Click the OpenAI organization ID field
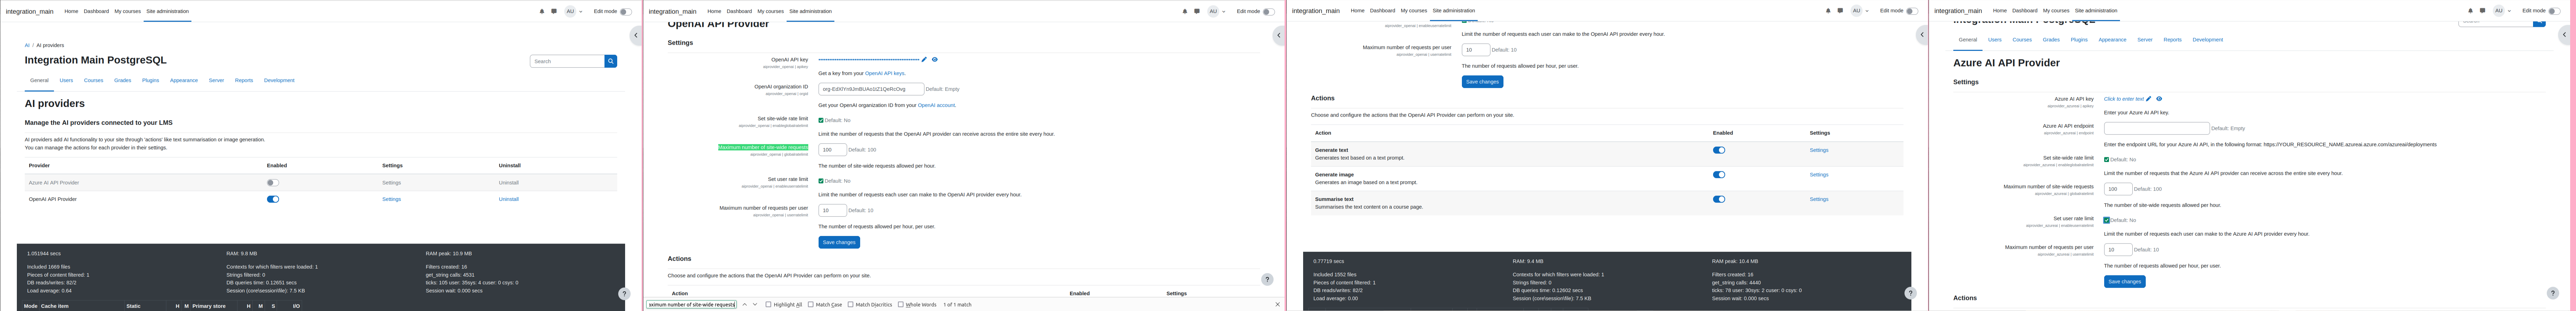 click(871, 89)
